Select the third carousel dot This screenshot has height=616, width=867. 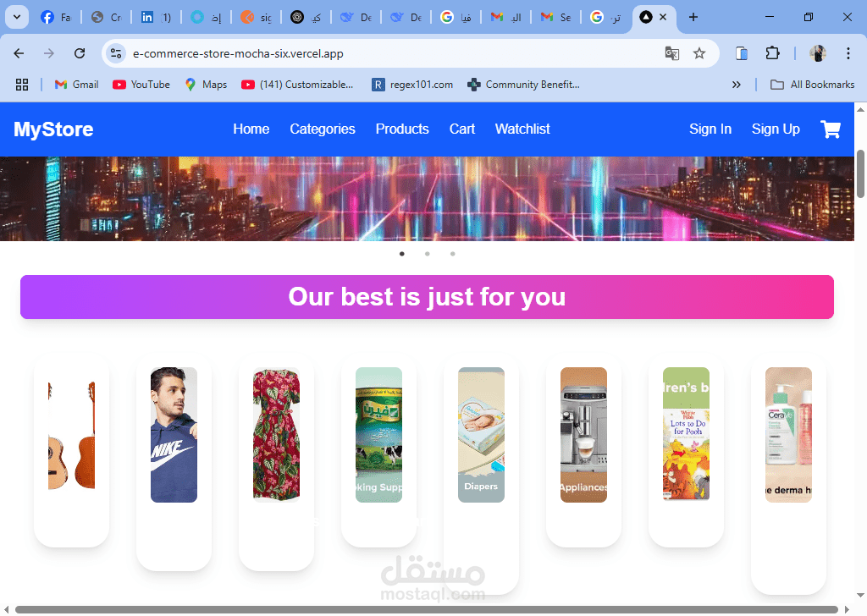click(x=452, y=254)
